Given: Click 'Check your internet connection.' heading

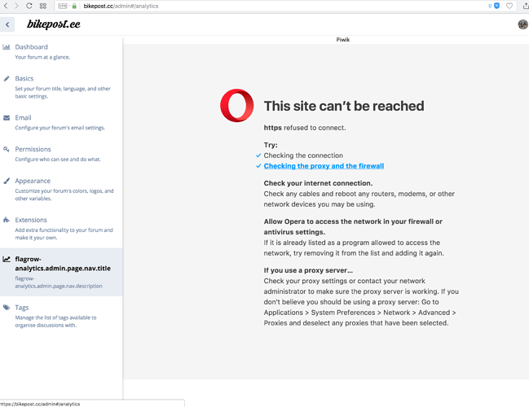Looking at the screenshot, I should tap(318, 183).
